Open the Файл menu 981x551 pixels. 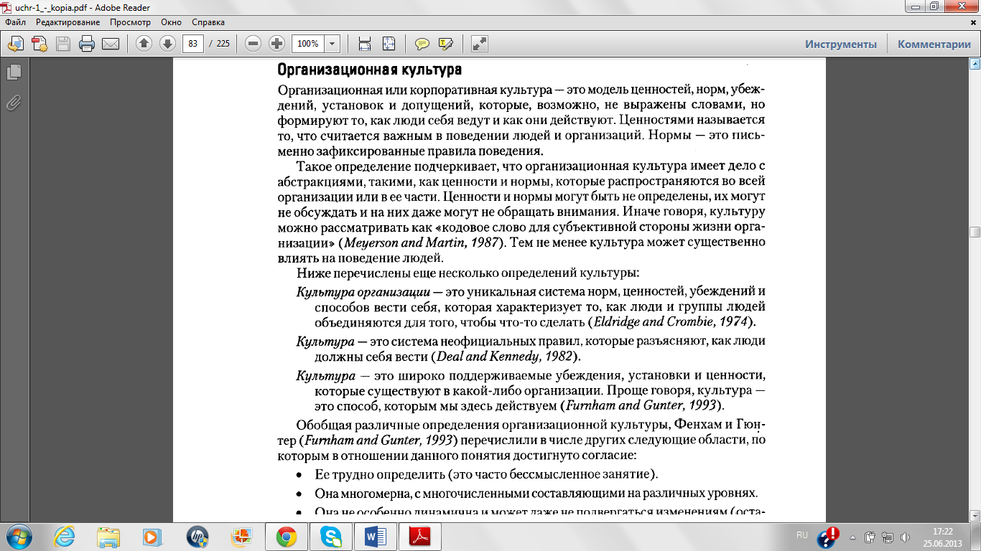pos(16,22)
